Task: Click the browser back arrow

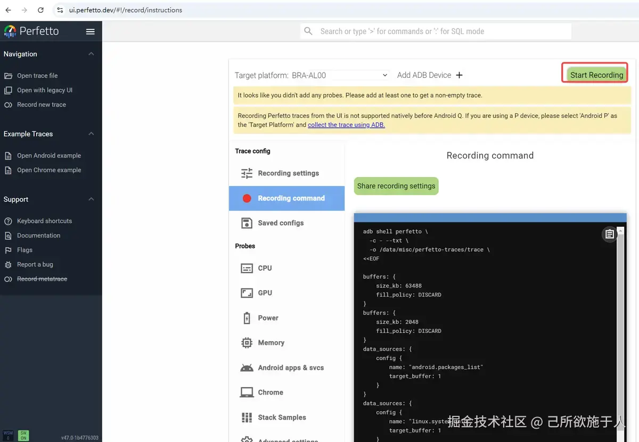Action: click(x=8, y=10)
